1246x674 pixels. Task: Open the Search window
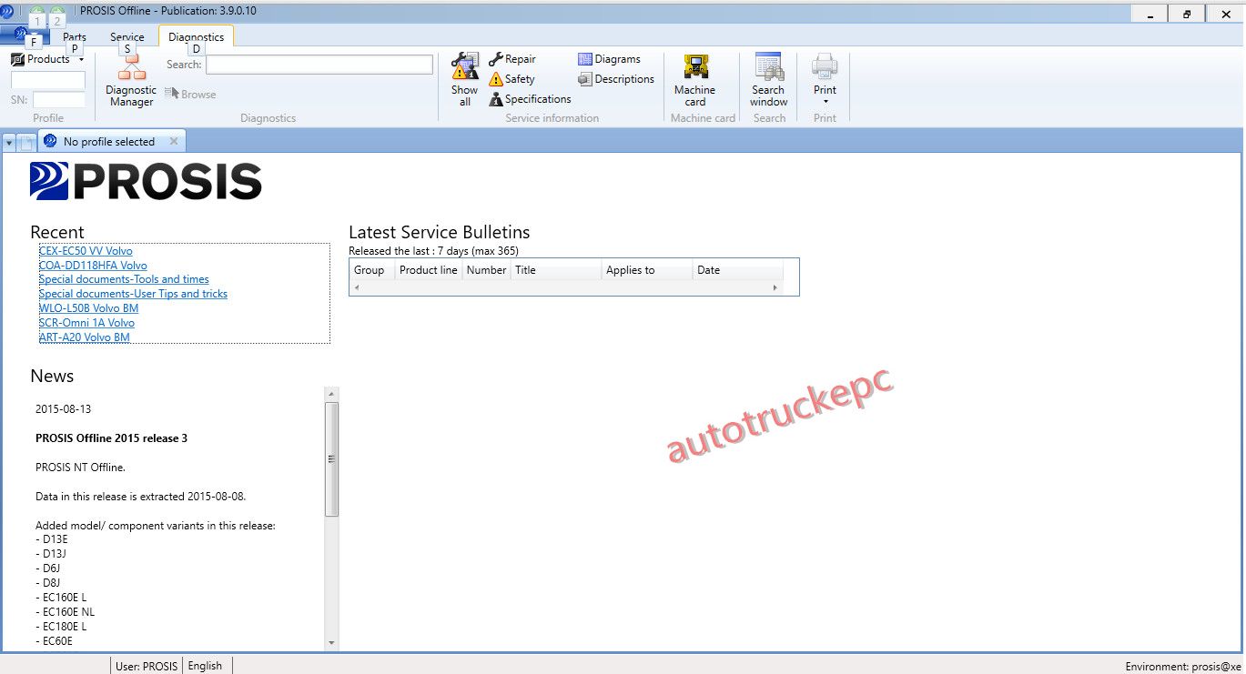(x=769, y=80)
